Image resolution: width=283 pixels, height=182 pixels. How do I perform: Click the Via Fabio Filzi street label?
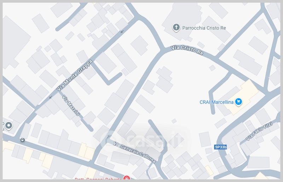pos(259,131)
